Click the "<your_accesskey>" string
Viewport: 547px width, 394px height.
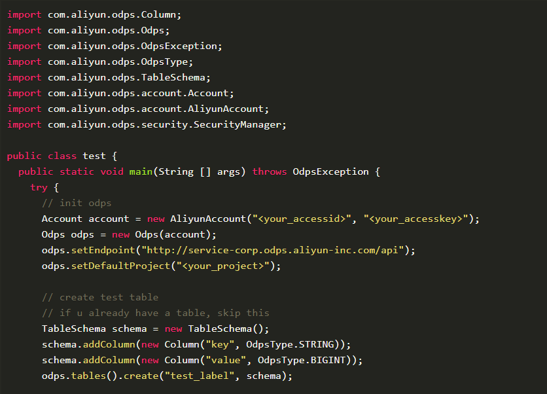coord(416,219)
